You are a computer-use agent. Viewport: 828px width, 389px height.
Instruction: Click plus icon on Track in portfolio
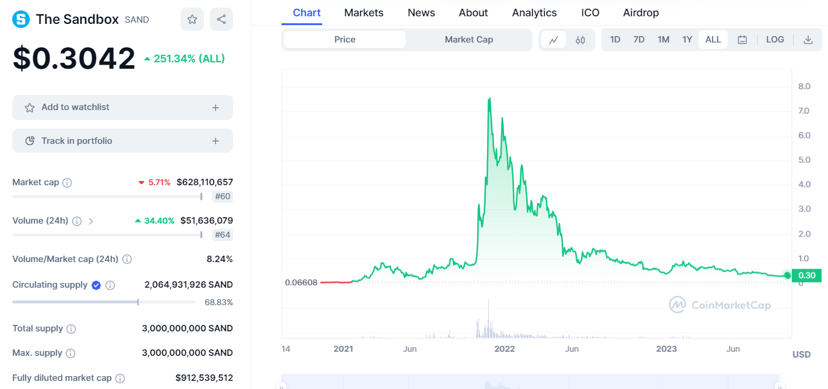click(216, 141)
